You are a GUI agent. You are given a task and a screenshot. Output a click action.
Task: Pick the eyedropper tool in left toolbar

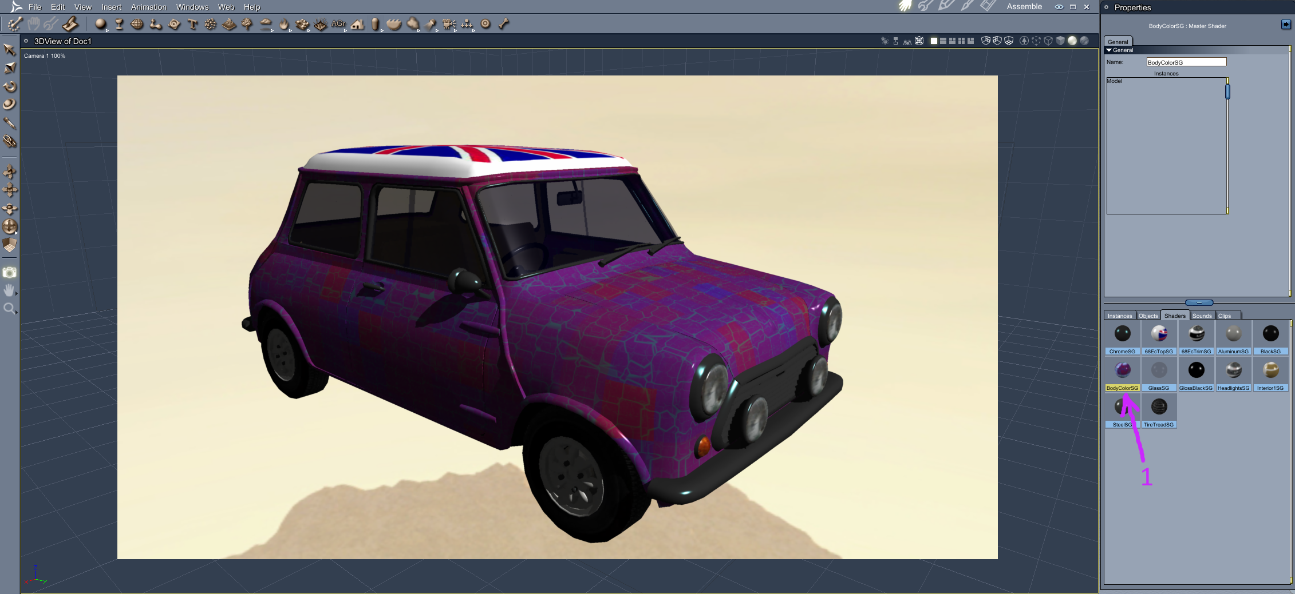point(9,123)
